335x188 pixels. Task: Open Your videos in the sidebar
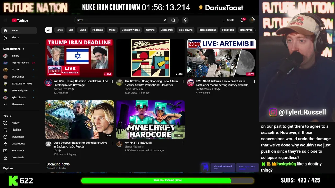(19, 151)
